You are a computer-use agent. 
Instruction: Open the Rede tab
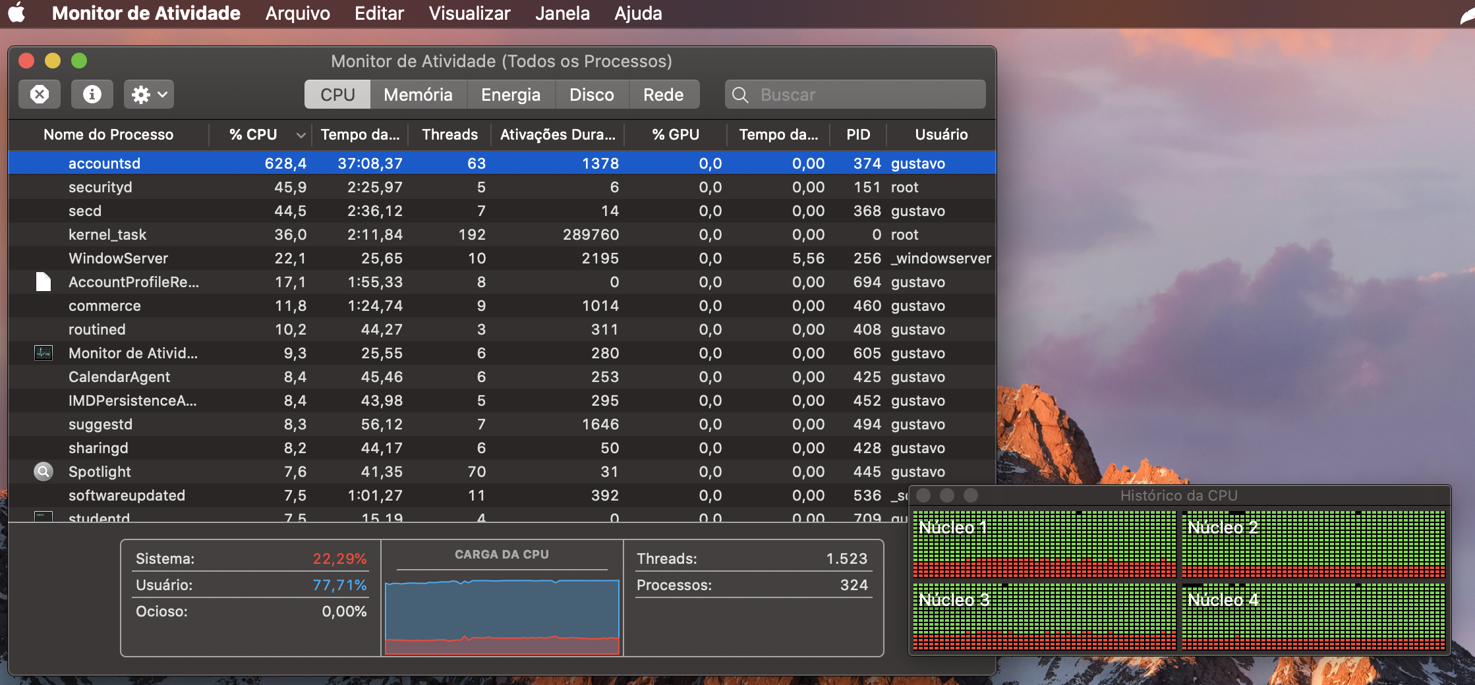tap(663, 95)
